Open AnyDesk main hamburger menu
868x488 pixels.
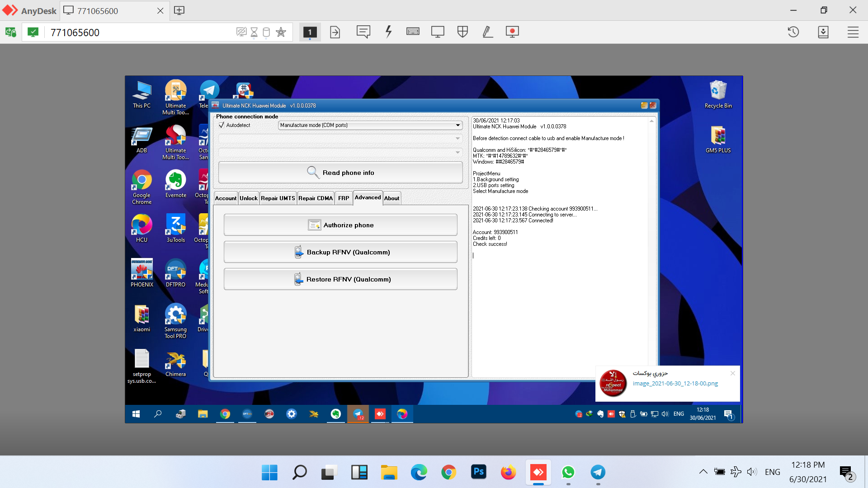853,32
